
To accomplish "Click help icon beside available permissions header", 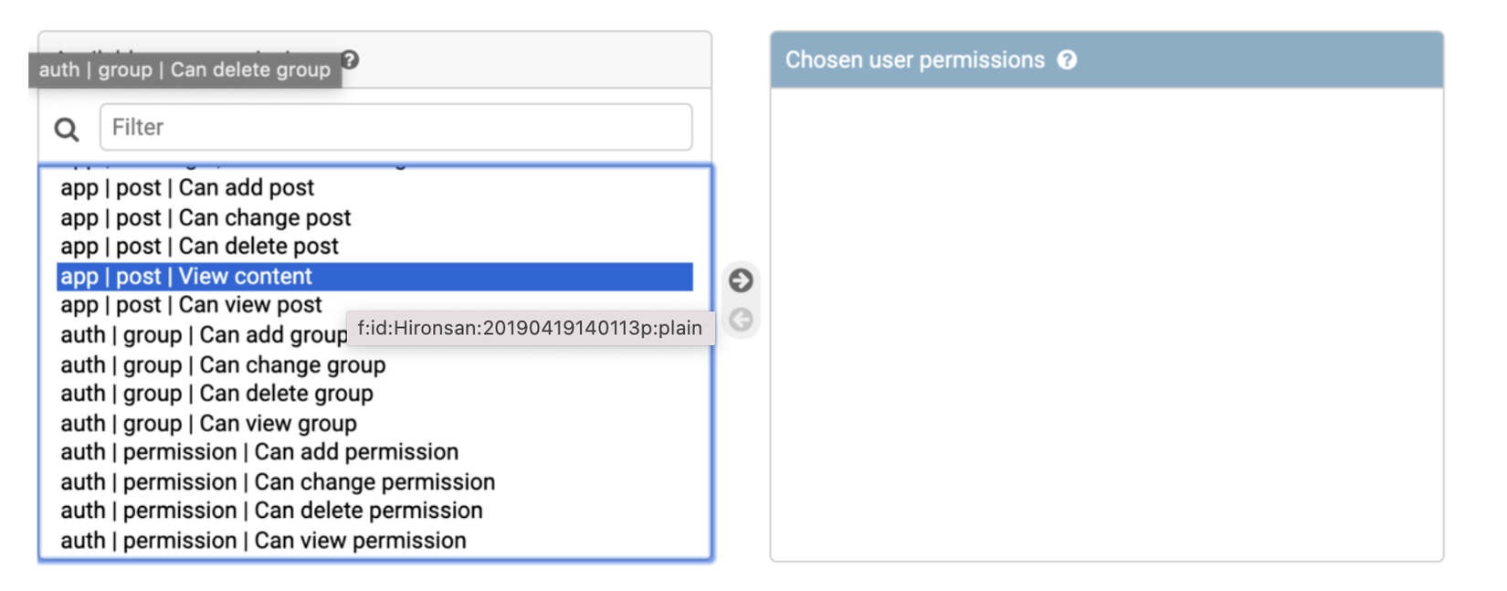I will point(350,59).
